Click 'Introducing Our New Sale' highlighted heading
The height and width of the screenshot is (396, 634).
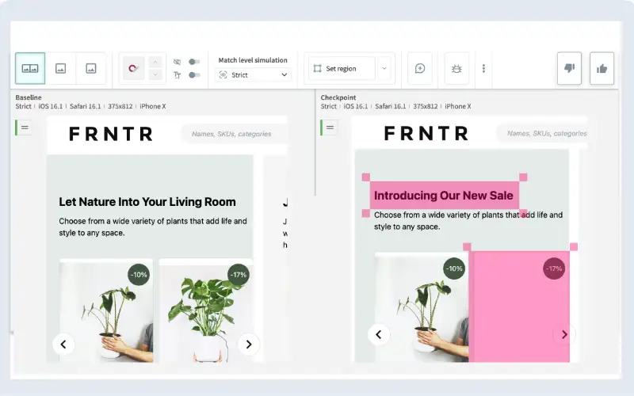tap(444, 196)
